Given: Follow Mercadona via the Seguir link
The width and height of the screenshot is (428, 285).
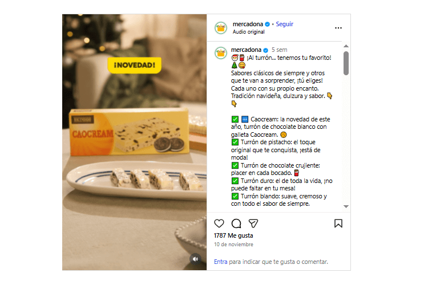Looking at the screenshot, I should tap(284, 25).
